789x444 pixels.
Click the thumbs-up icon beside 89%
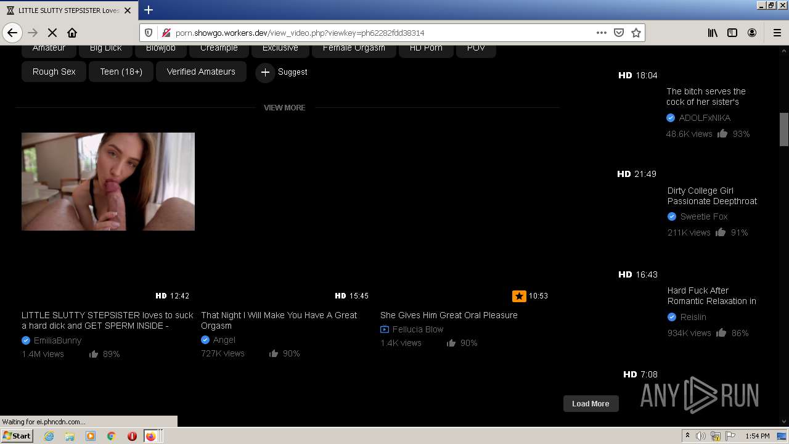(94, 354)
